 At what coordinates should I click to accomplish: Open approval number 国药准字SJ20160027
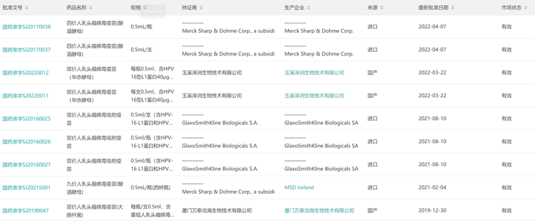pyautogui.click(x=26, y=165)
